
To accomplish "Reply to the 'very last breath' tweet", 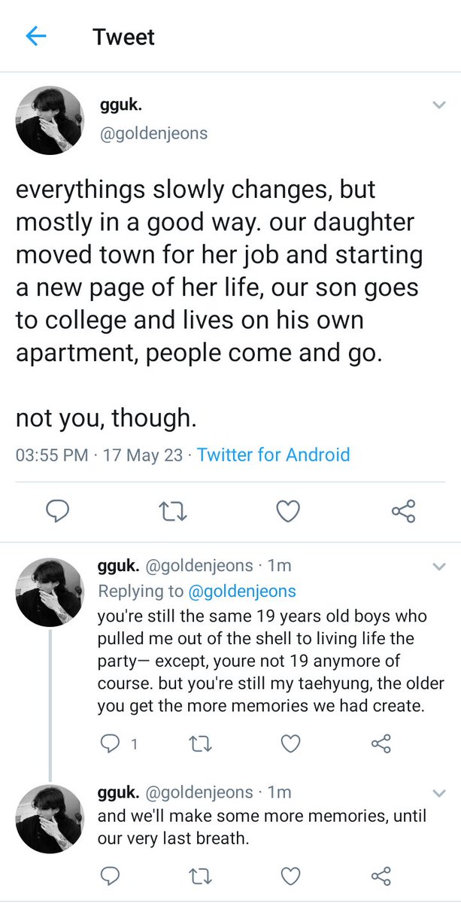I will (x=111, y=875).
